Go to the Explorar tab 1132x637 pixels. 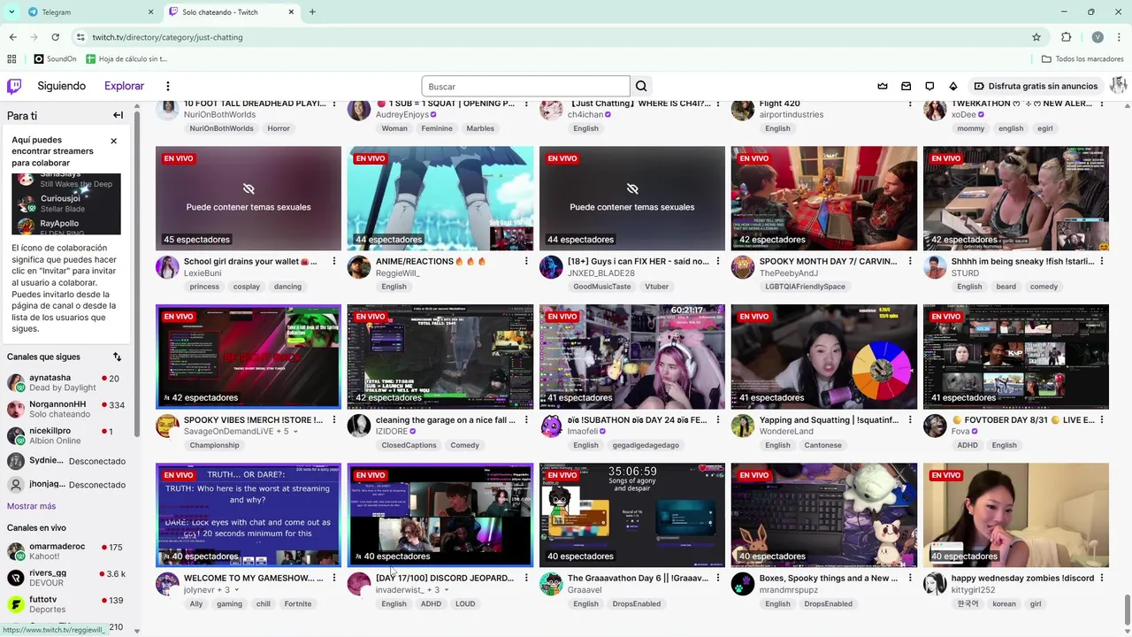click(x=124, y=86)
